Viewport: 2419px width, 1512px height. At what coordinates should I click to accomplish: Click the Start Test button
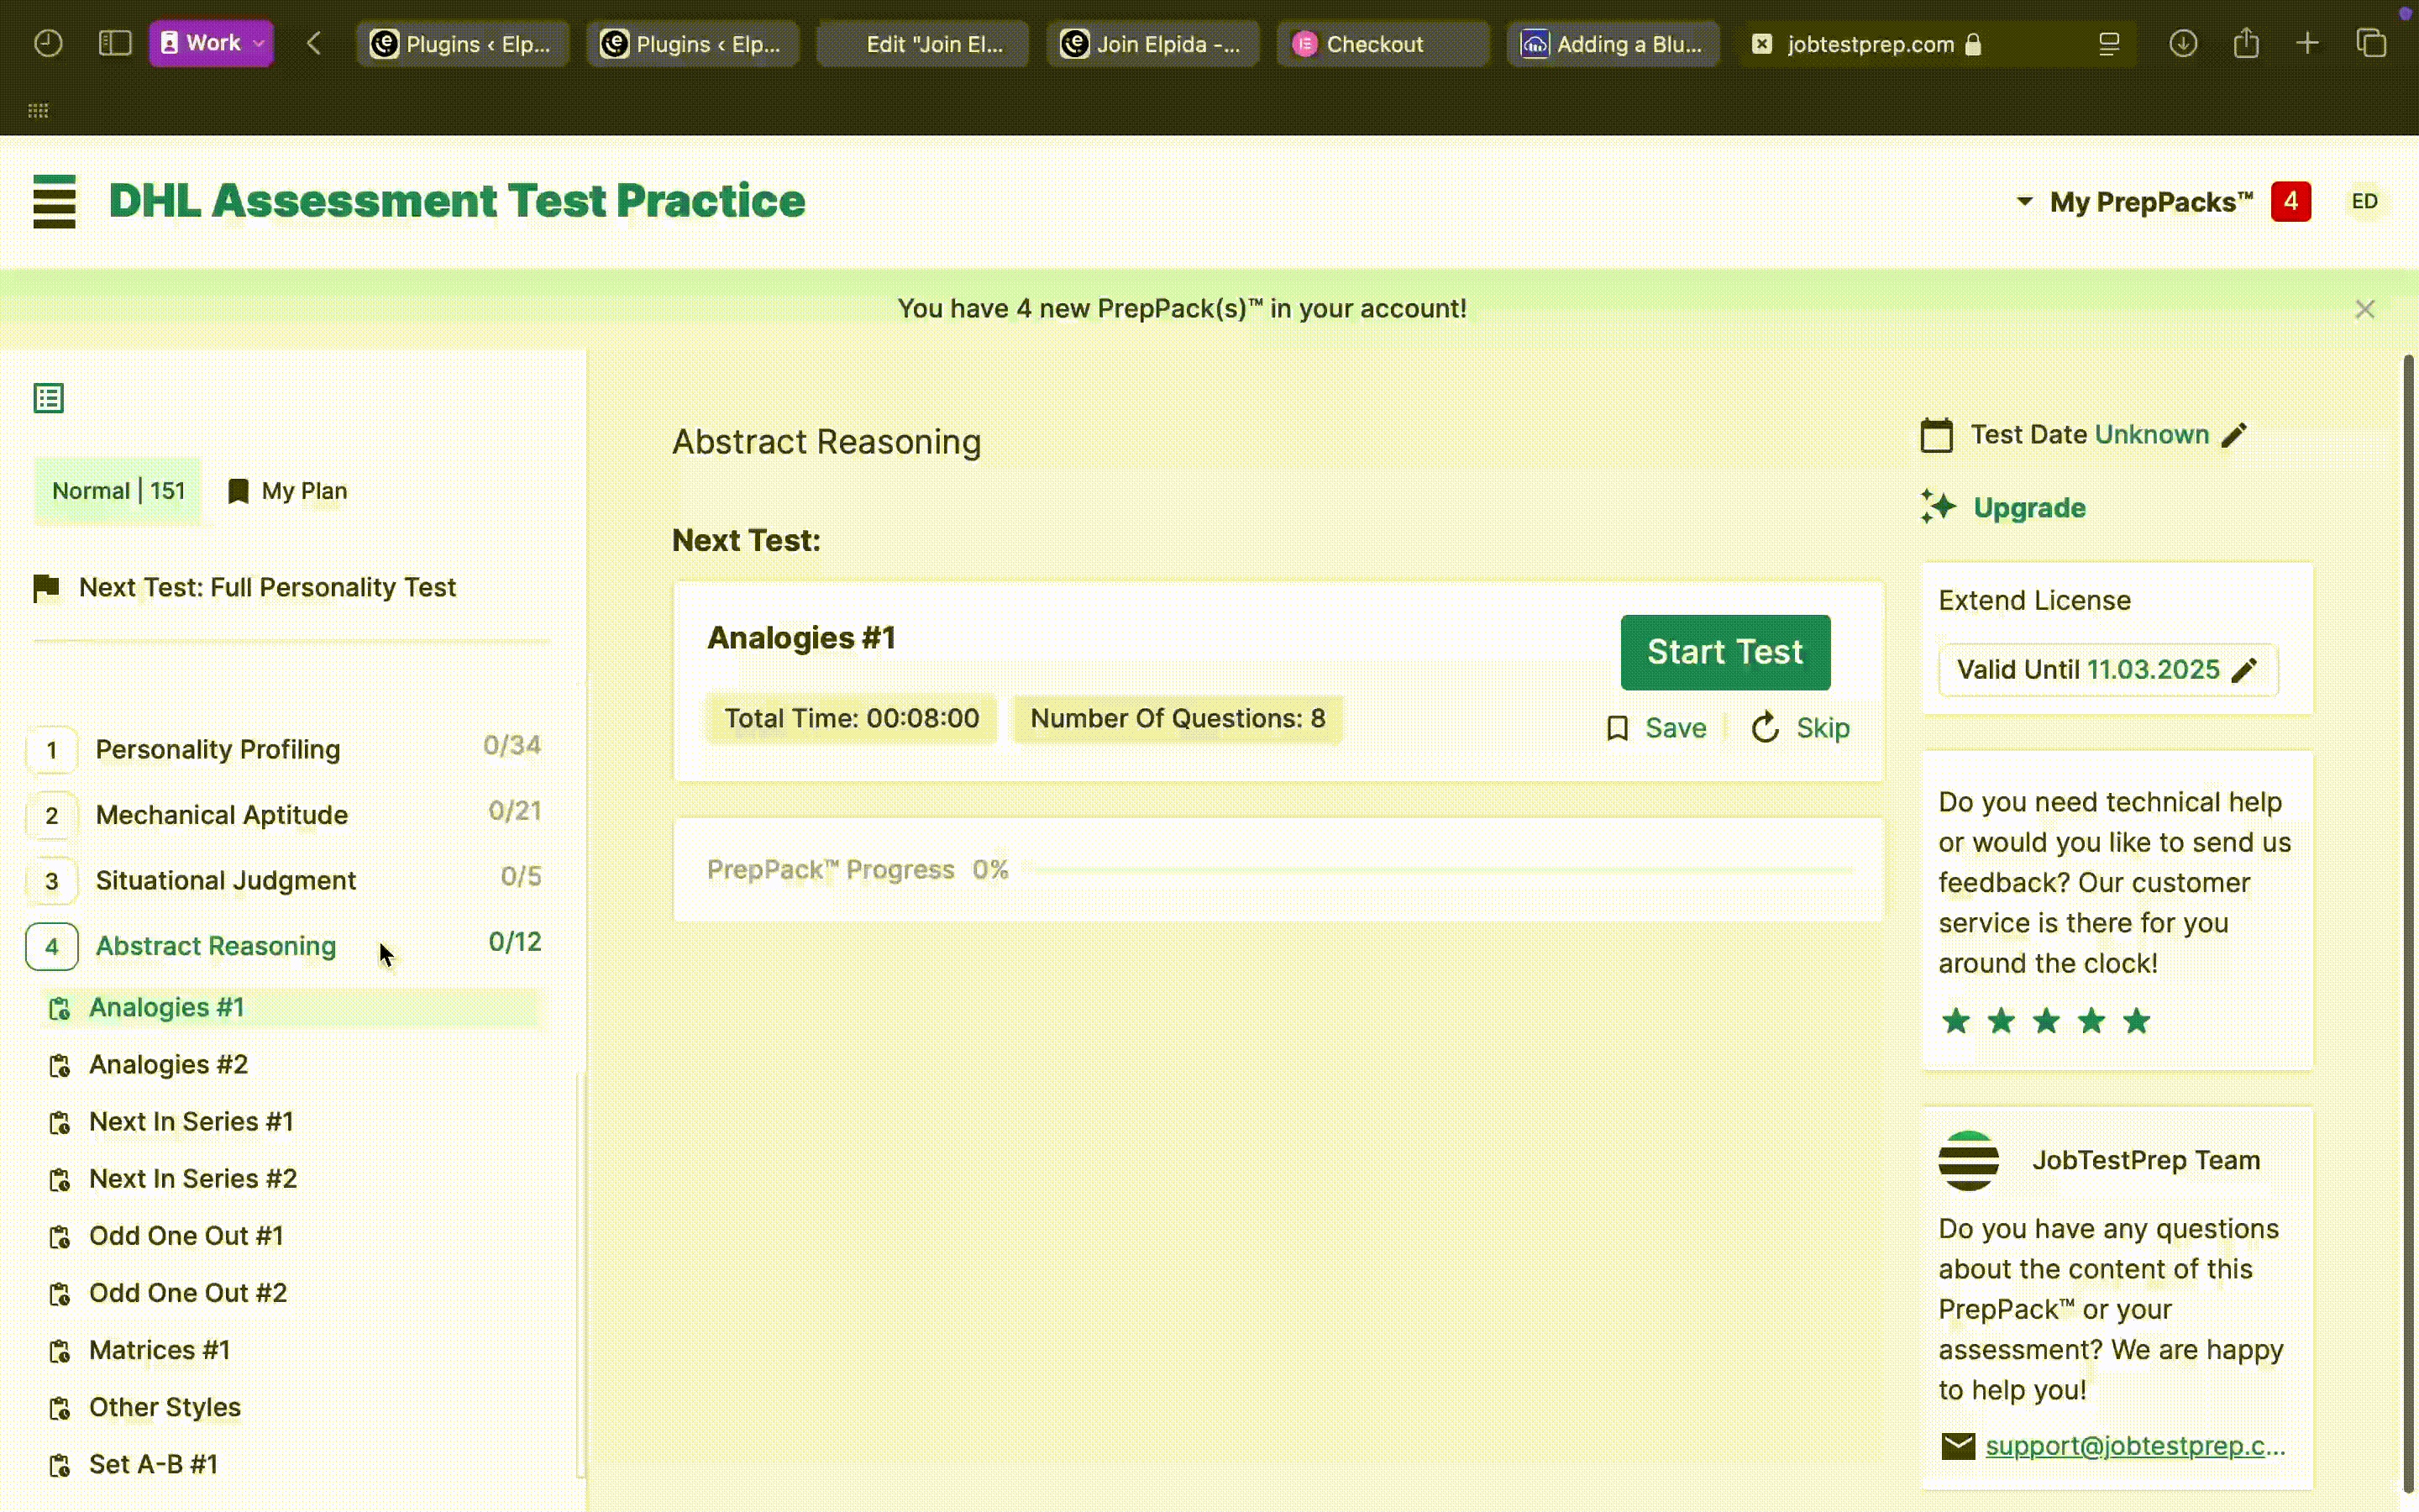[x=1724, y=650]
